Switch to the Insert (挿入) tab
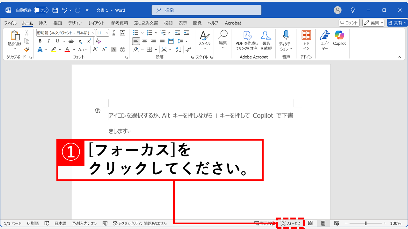 pos(43,23)
